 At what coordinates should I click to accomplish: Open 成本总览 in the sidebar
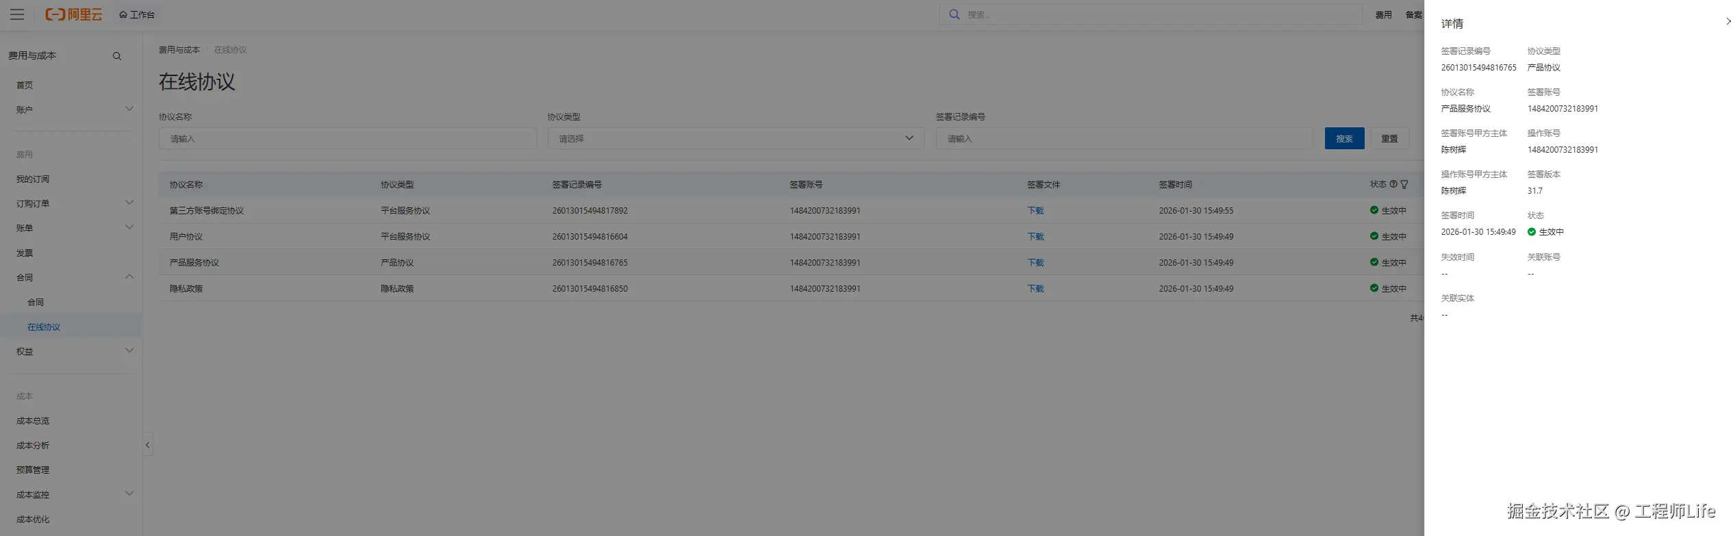(x=33, y=420)
